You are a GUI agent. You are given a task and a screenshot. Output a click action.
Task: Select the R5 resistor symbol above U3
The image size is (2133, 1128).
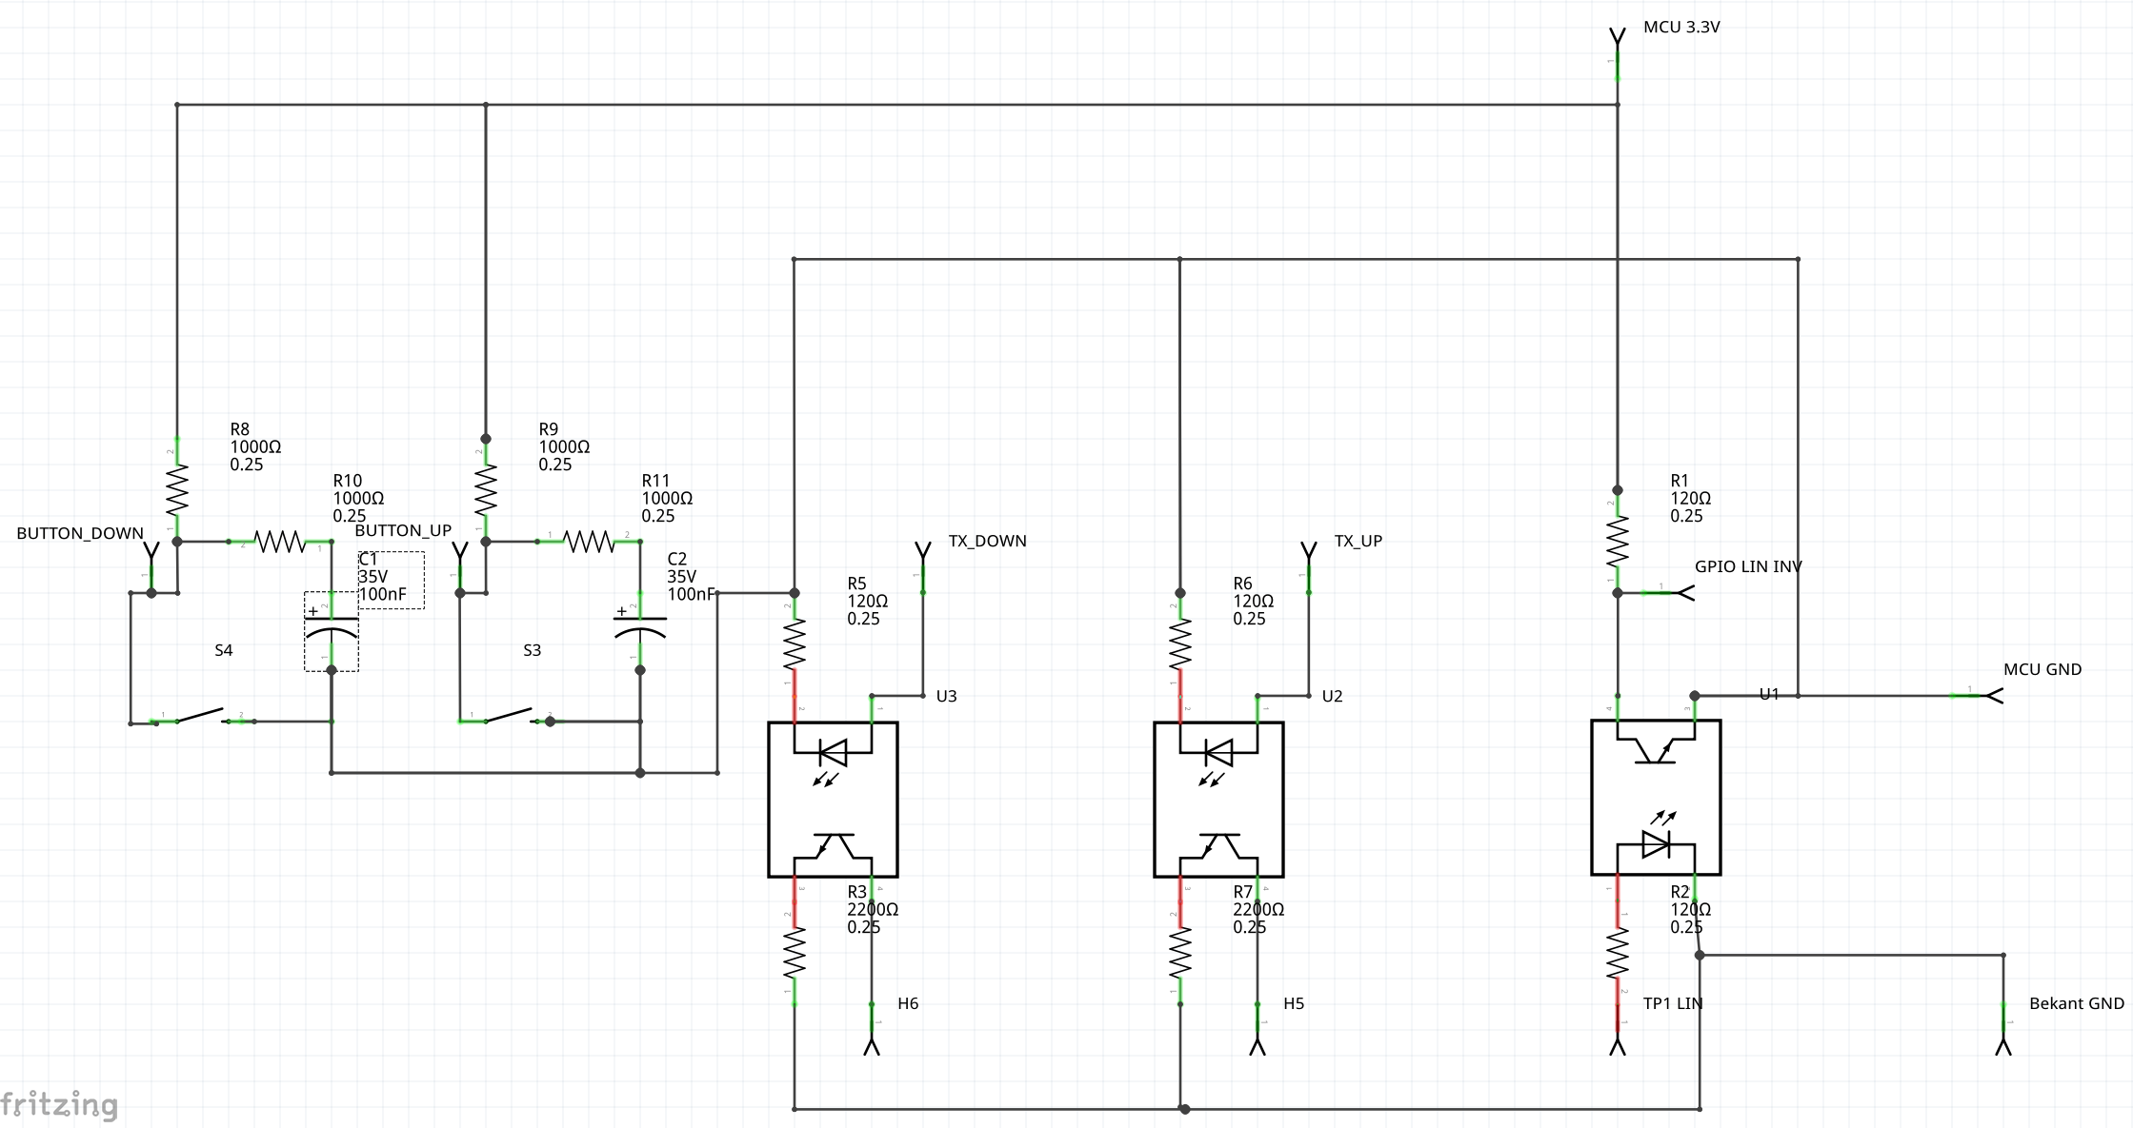coord(795,644)
